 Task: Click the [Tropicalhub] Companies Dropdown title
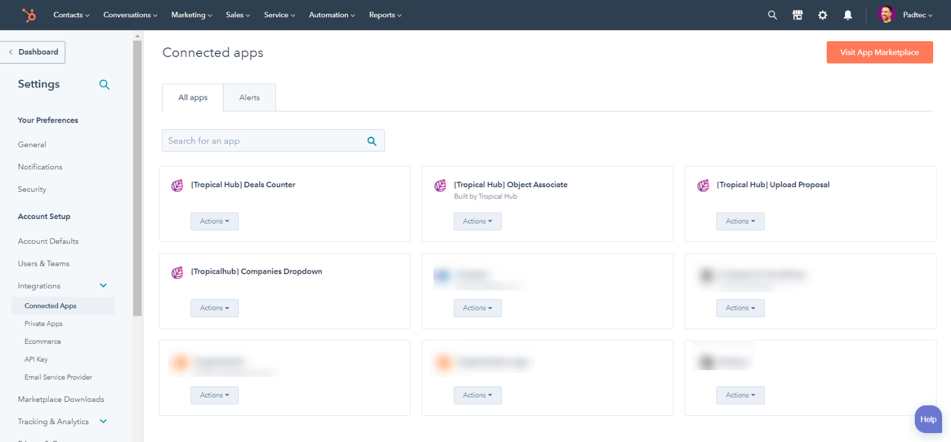click(x=256, y=271)
